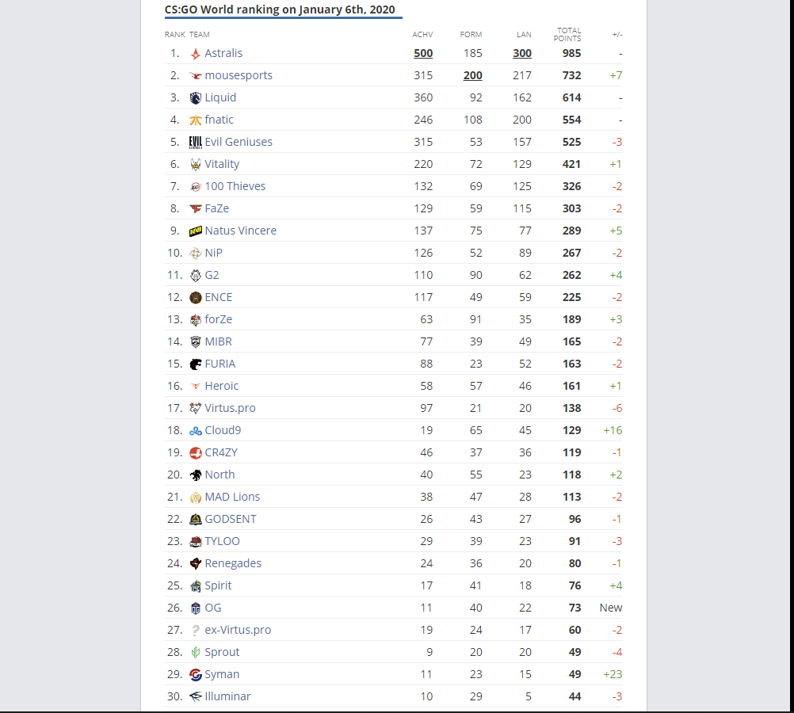Open the Vitality team link
Screen dimensions: 794x713
(x=222, y=164)
